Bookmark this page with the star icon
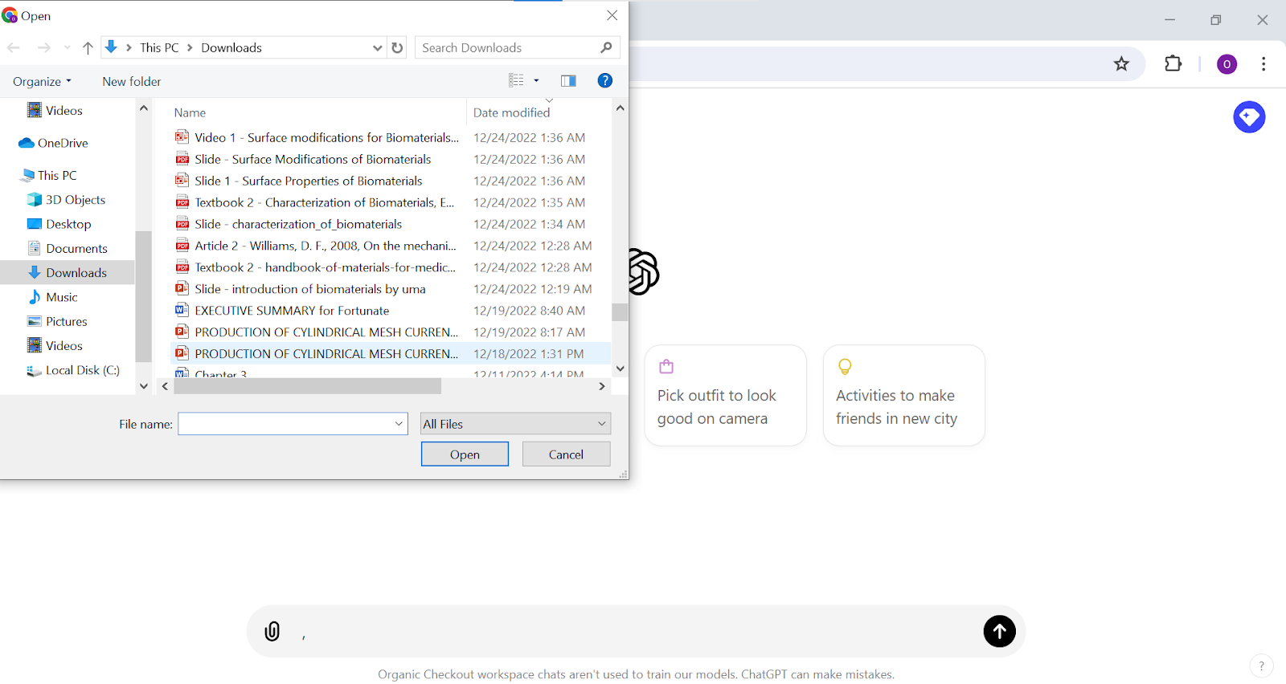 click(x=1121, y=64)
